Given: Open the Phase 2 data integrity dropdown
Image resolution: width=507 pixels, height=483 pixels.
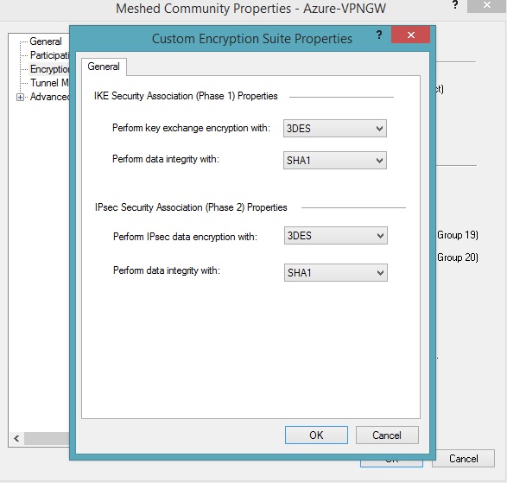Looking at the screenshot, I should click(336, 273).
